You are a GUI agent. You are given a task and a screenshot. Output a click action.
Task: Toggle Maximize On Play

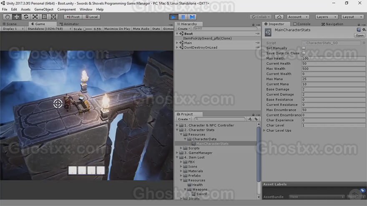(117, 29)
